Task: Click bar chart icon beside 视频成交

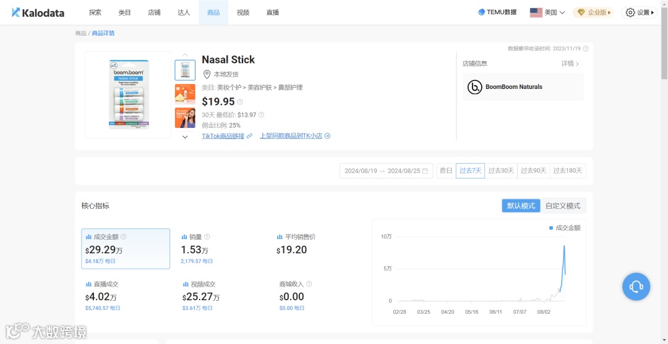Action: 186,284
